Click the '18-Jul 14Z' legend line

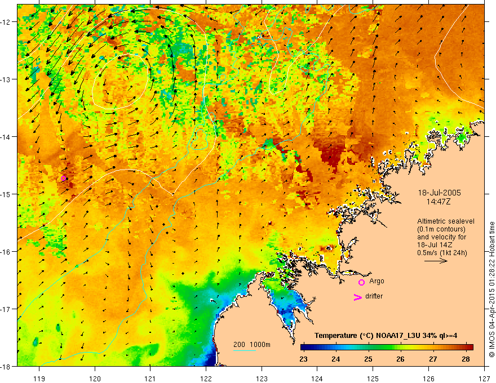click(435, 245)
